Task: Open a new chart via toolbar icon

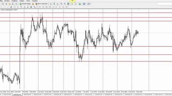Action: 3,4
